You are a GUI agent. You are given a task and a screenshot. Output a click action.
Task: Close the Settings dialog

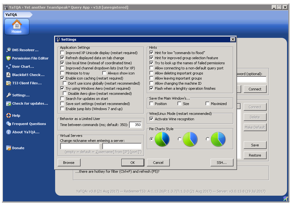click(x=233, y=39)
